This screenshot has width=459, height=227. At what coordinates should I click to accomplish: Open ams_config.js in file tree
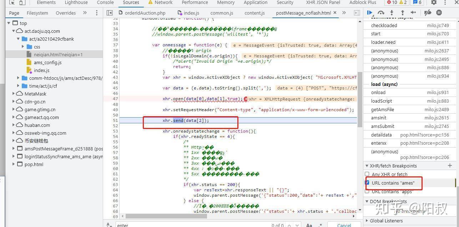pos(47,62)
